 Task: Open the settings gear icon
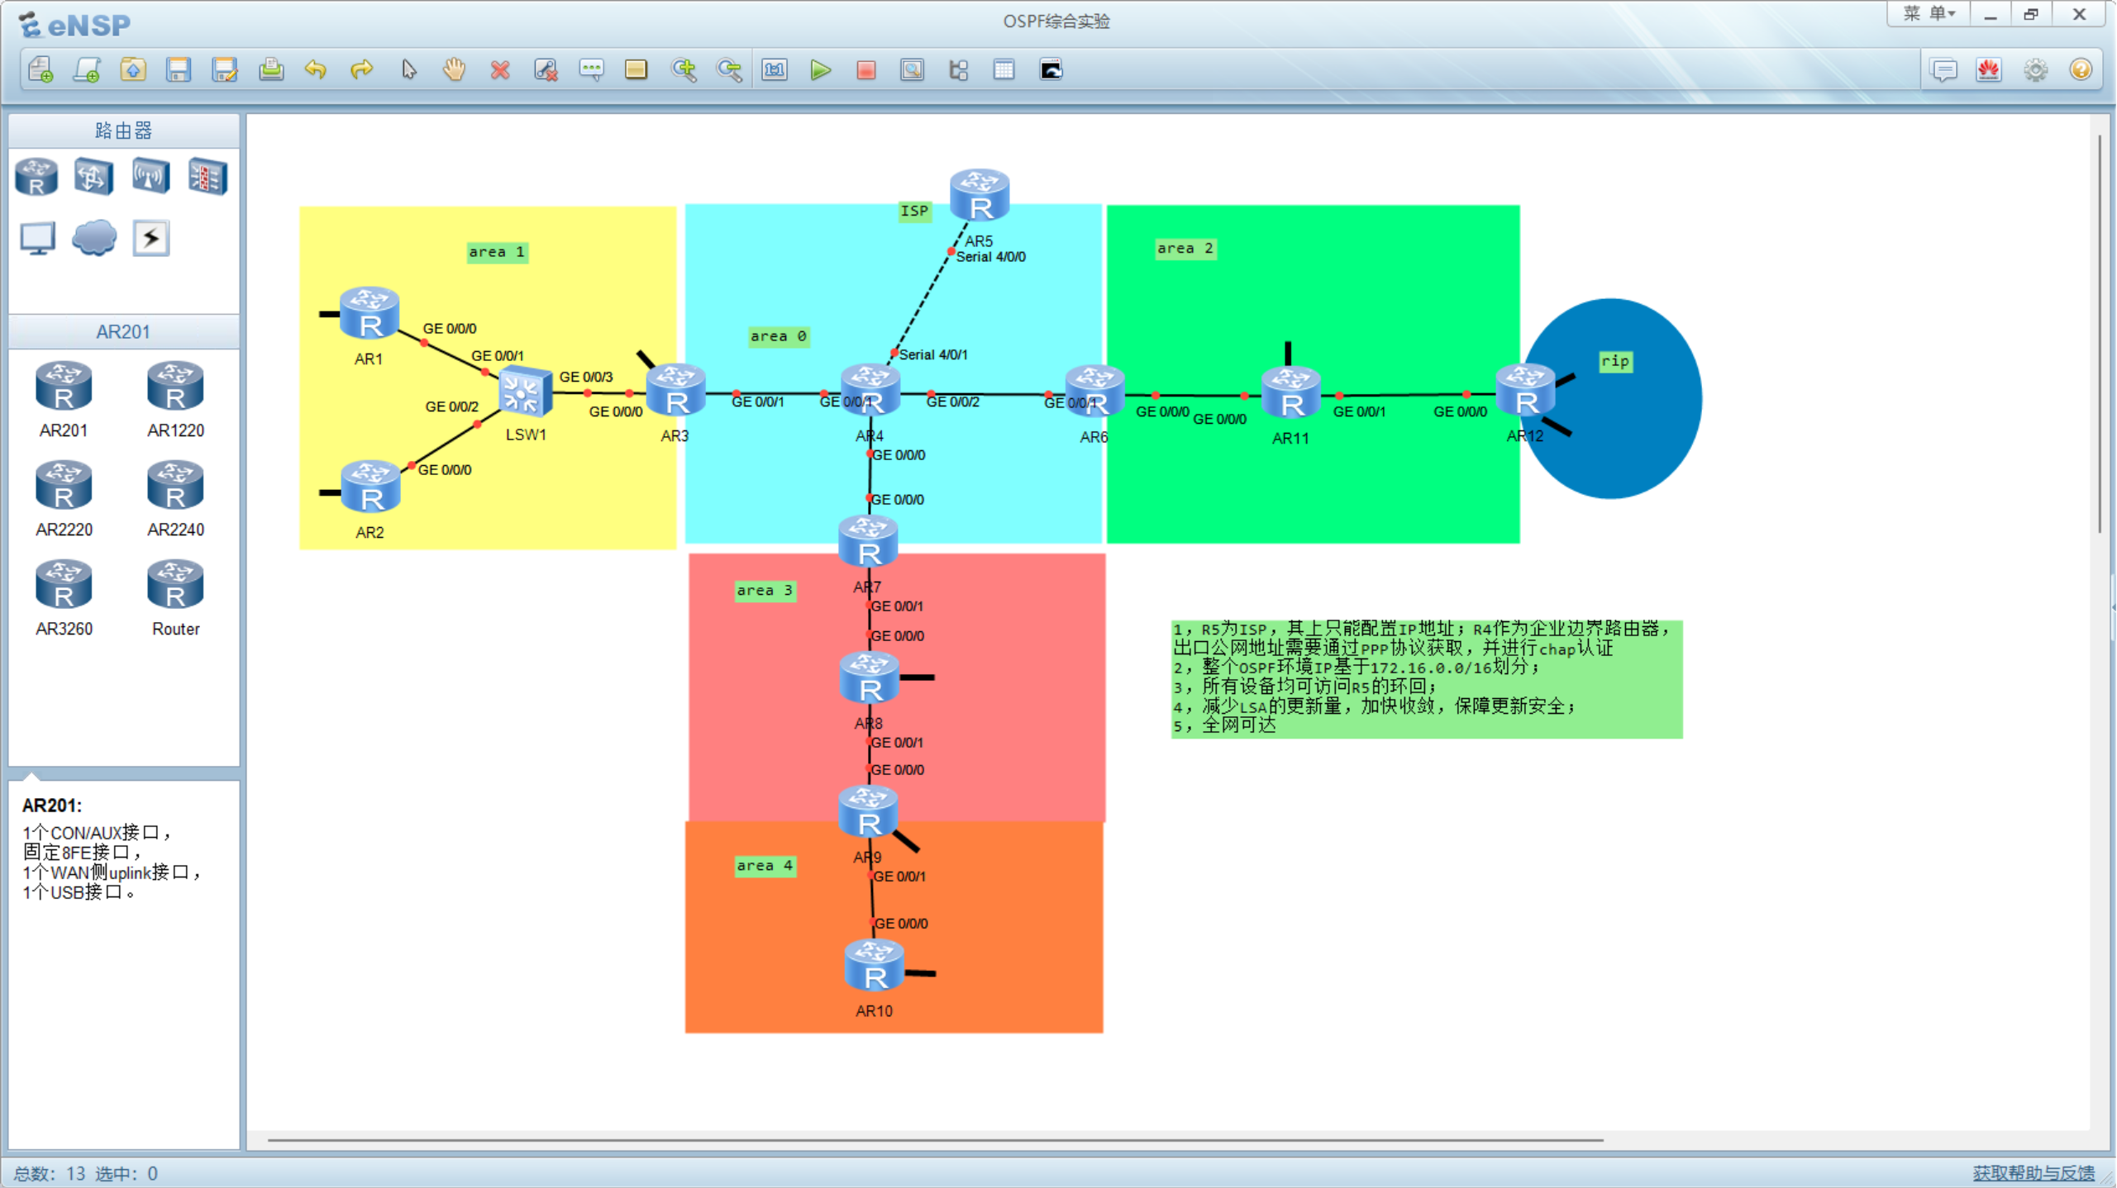[x=2035, y=70]
